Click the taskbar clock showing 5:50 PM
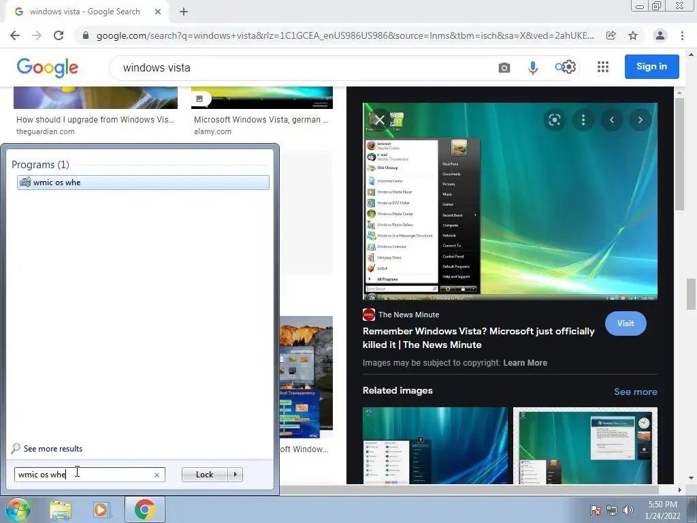 pos(662,510)
